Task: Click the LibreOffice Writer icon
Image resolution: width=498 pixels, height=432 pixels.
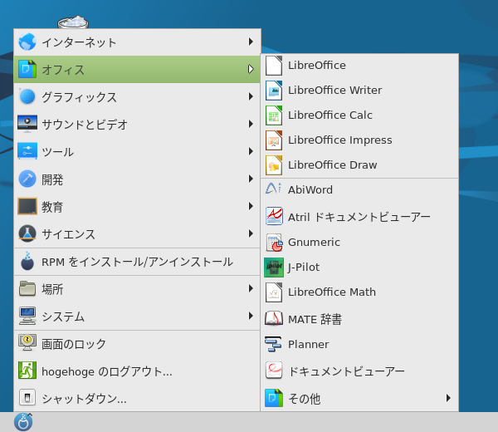Action: [x=274, y=91]
